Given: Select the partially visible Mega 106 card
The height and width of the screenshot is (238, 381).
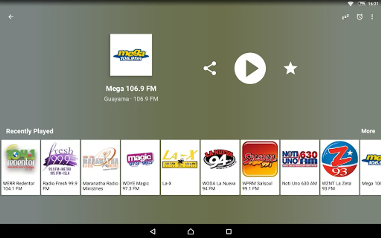Looking at the screenshot, I should pyautogui.click(x=371, y=167).
